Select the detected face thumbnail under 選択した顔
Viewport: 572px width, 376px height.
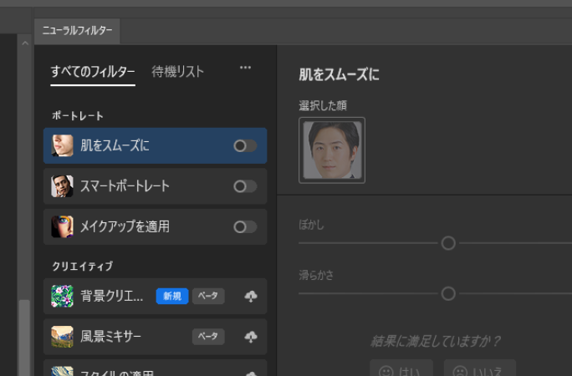coord(332,150)
